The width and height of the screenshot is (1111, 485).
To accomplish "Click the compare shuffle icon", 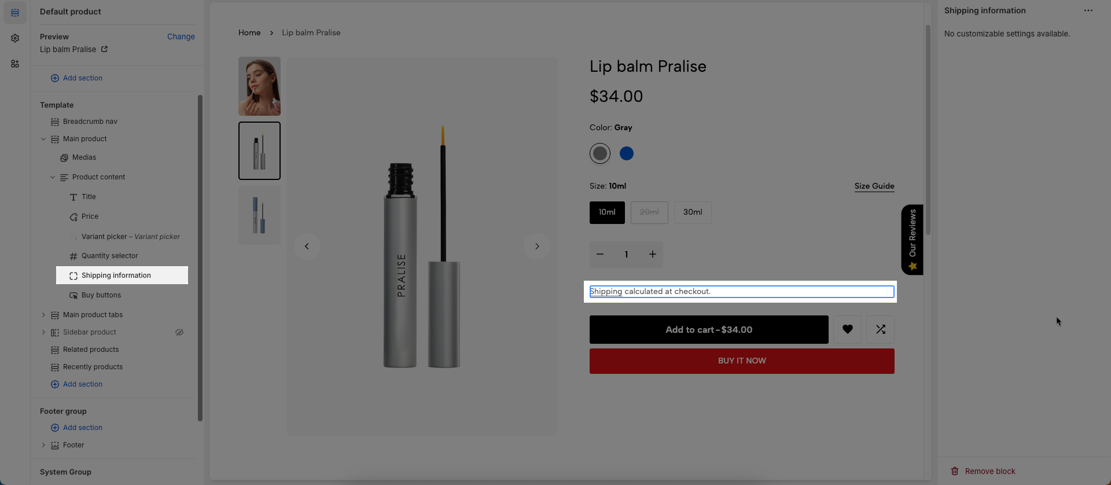I will 880,329.
